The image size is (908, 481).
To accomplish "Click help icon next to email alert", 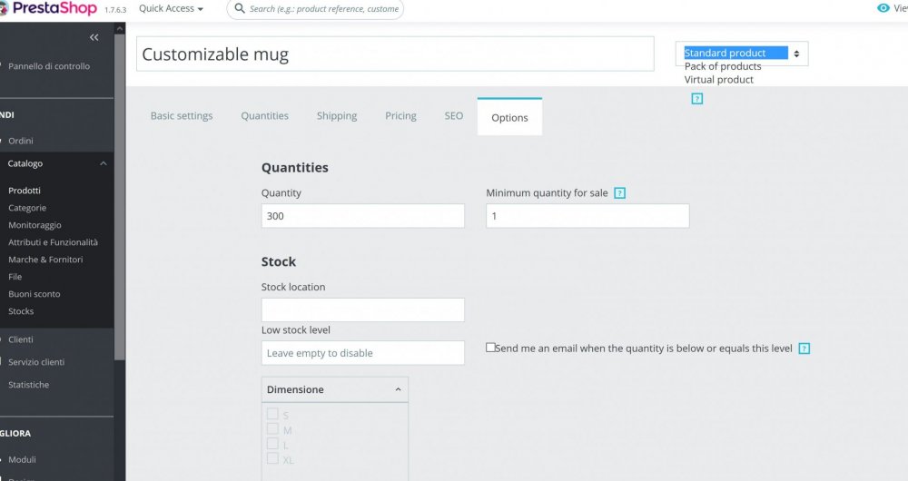I will click(804, 348).
